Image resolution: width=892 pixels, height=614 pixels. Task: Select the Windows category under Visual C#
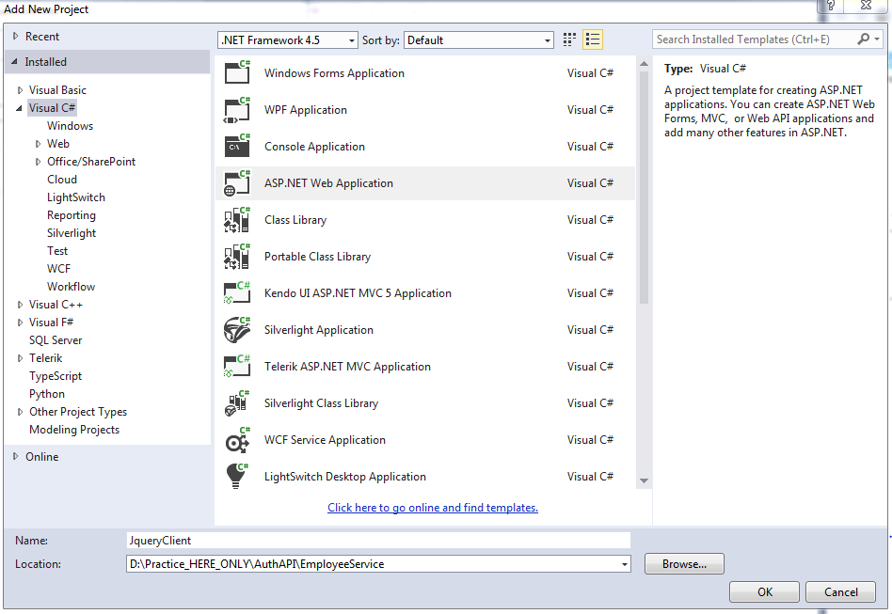[70, 126]
